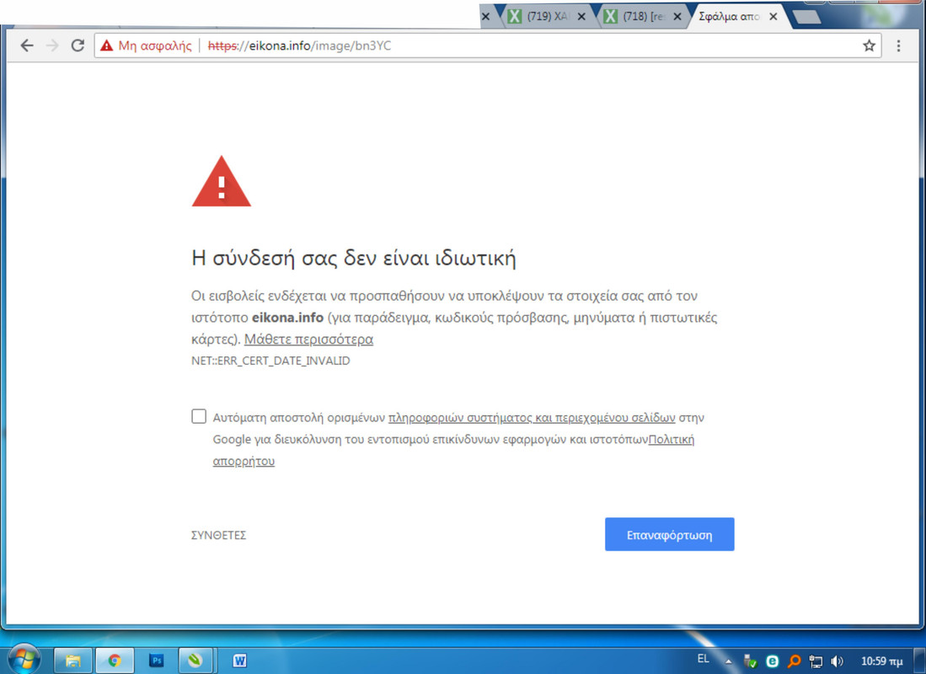Click the browser Forward arrow
This screenshot has width=926, height=674.
(x=52, y=45)
